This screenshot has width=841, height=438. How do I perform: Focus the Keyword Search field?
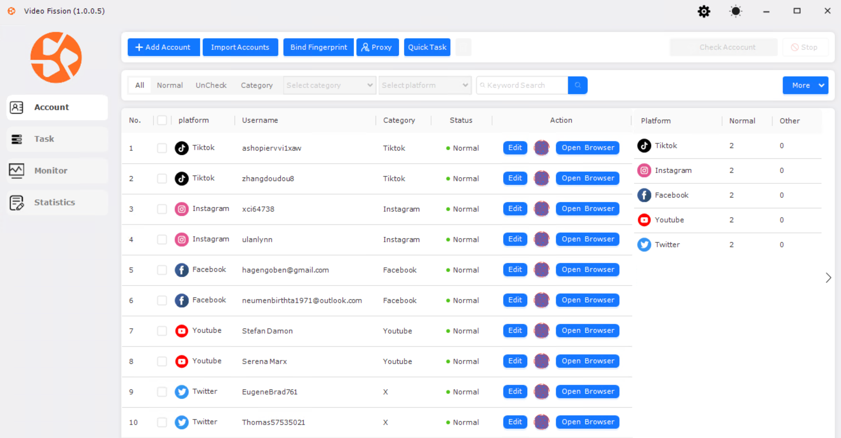click(x=522, y=85)
